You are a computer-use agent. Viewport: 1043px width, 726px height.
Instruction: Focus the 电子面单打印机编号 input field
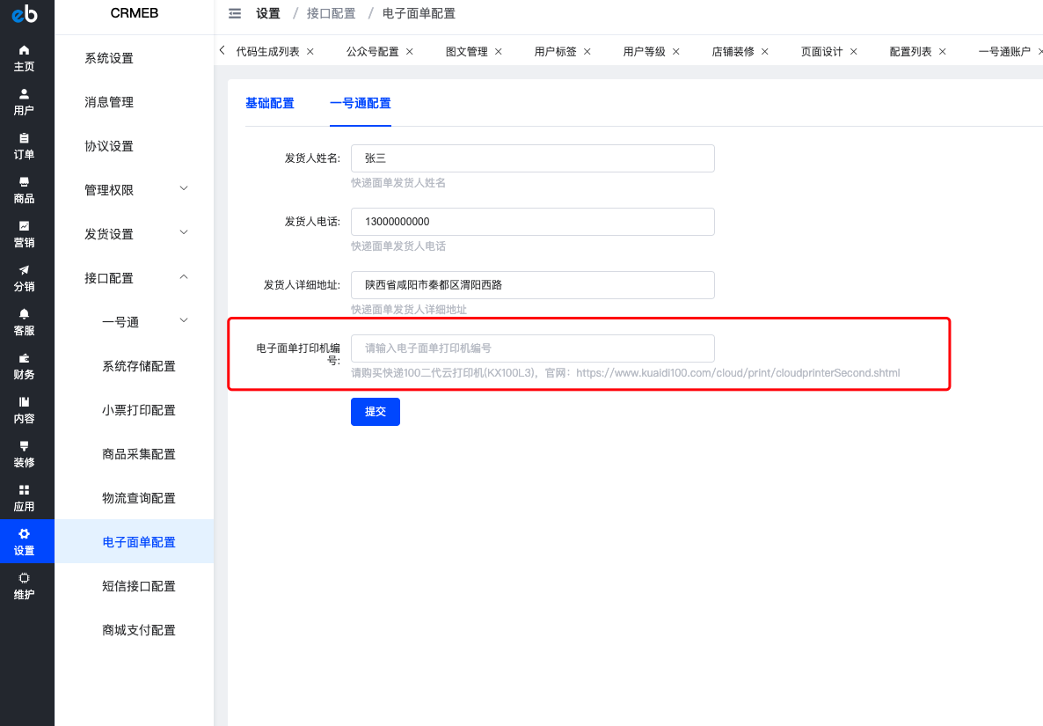533,348
